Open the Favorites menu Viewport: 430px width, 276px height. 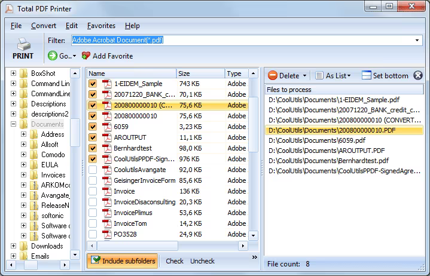coord(101,26)
